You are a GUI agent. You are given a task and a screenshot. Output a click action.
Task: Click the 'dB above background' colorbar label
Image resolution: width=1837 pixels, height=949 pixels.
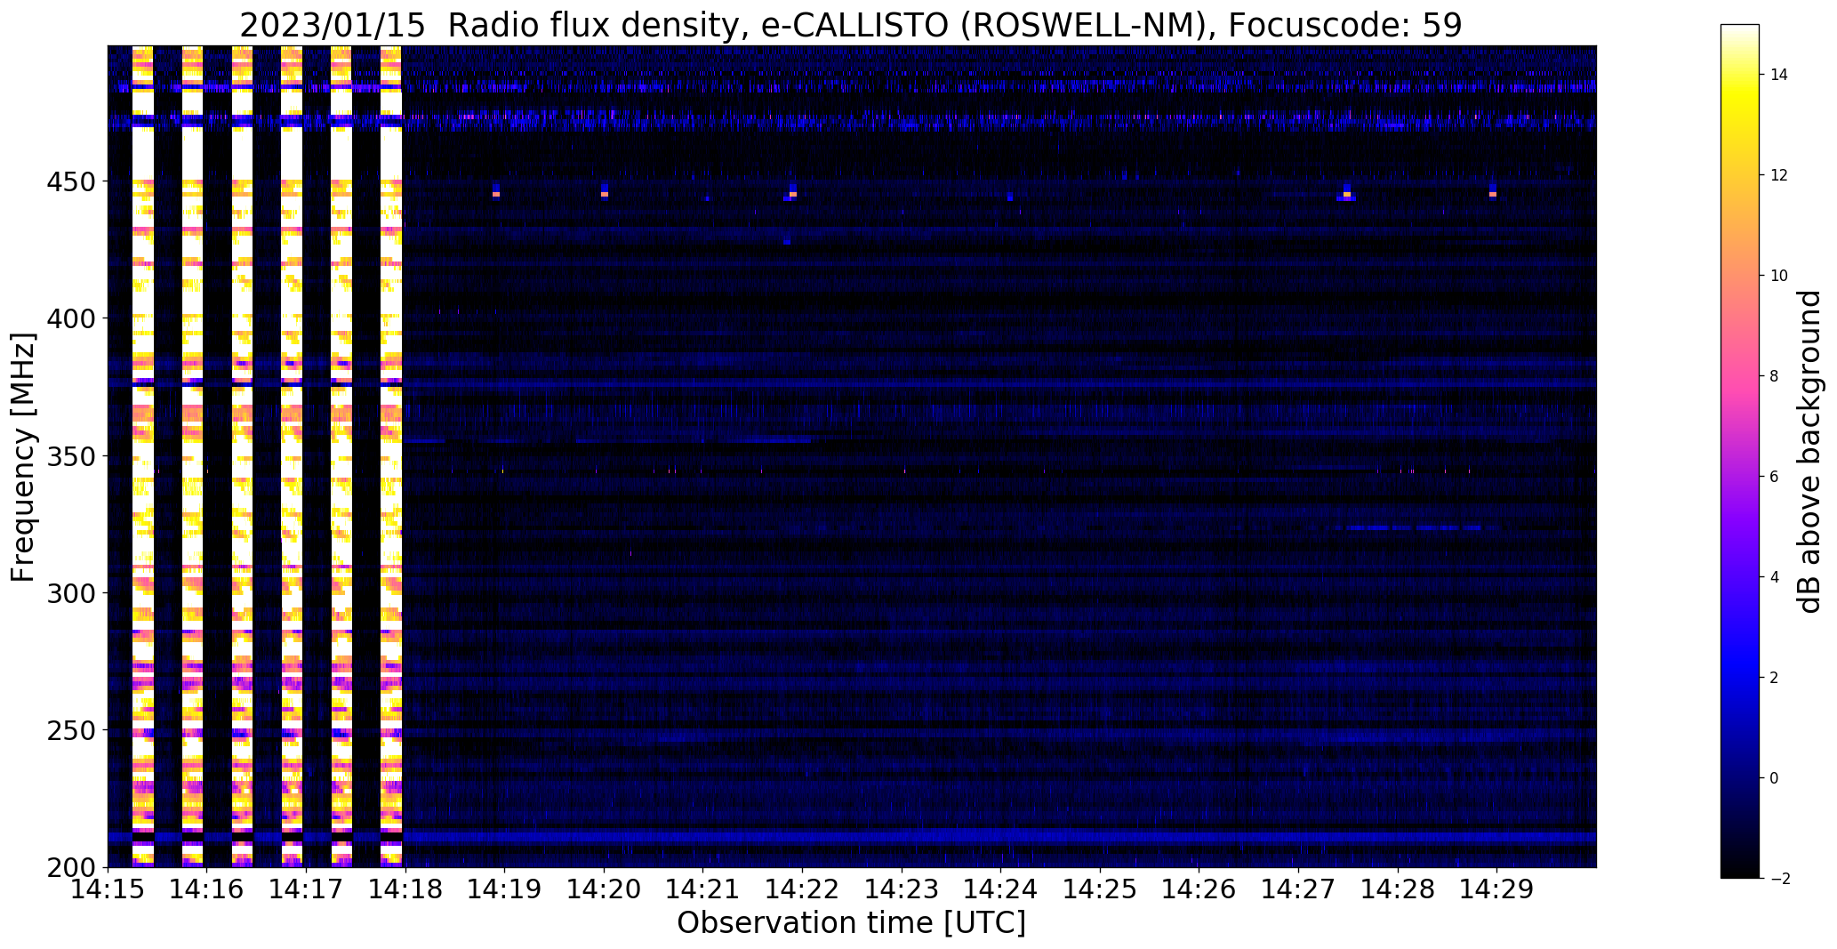(1809, 451)
